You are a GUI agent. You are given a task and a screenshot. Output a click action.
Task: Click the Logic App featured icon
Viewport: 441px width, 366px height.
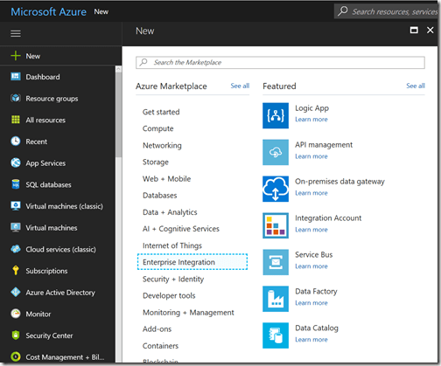(x=276, y=115)
